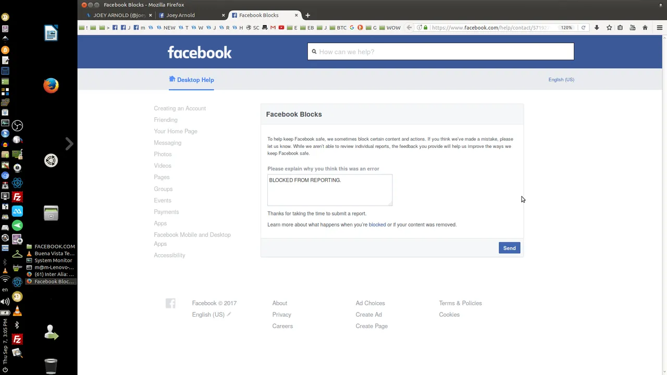Open the Desktop Help tab

click(x=191, y=80)
